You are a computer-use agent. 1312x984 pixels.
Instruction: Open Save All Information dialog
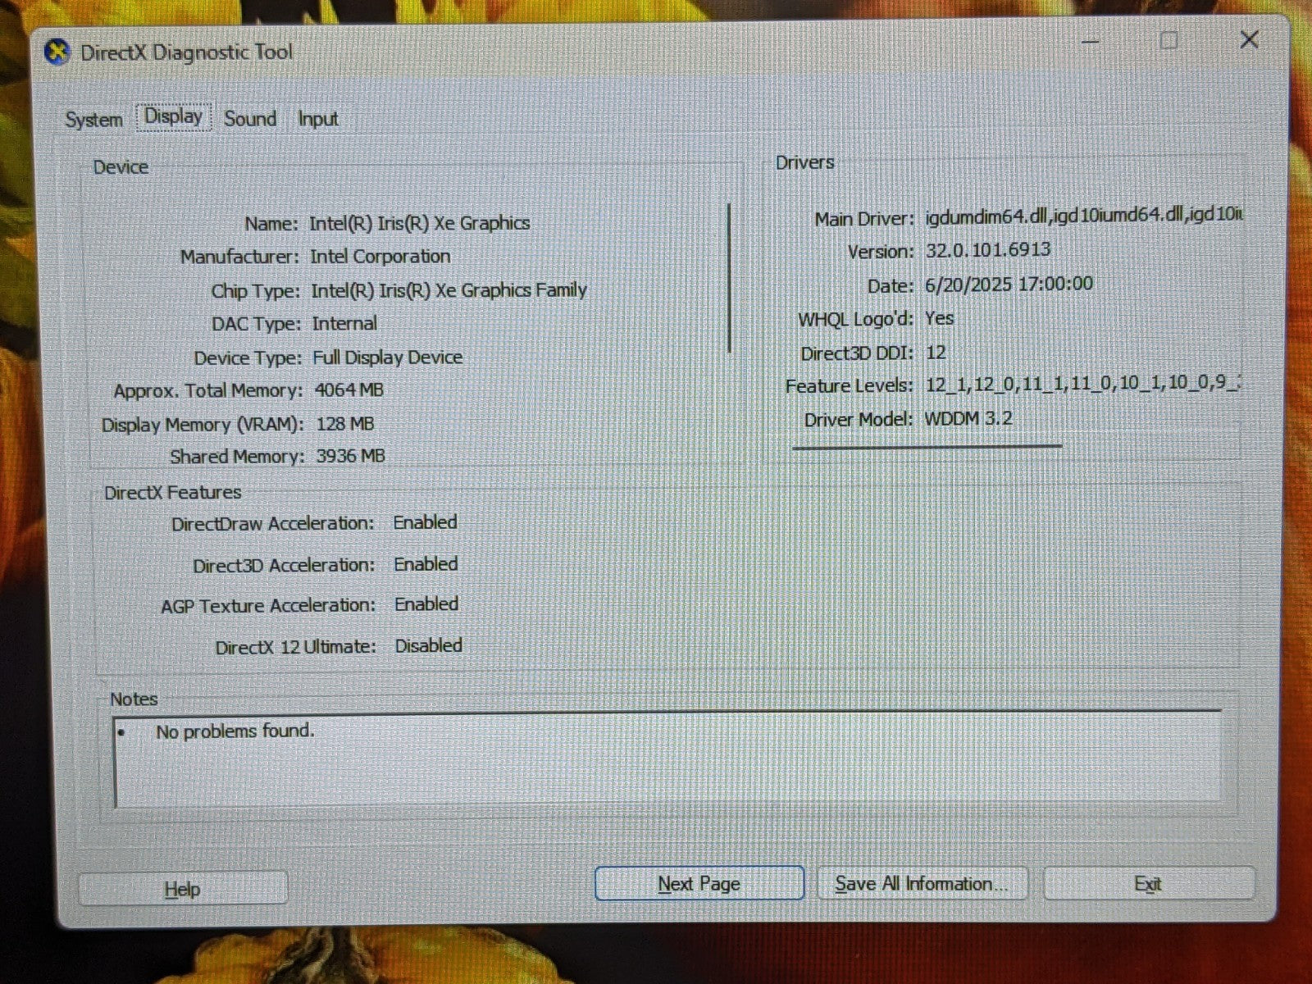(922, 883)
